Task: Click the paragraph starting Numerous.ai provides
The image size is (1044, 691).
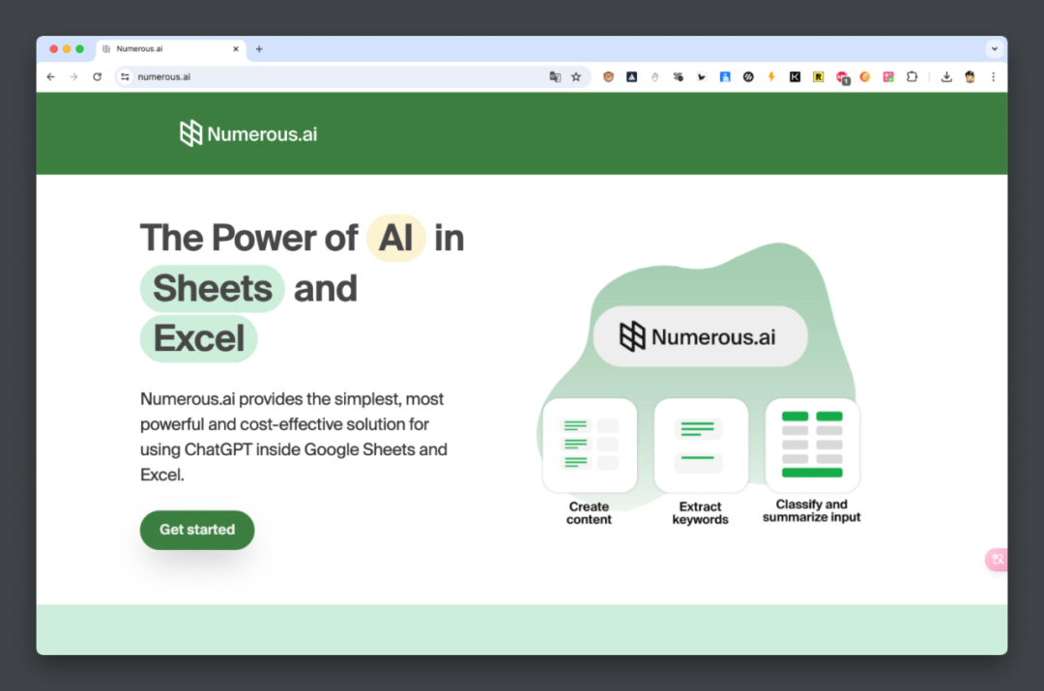Action: [x=294, y=437]
